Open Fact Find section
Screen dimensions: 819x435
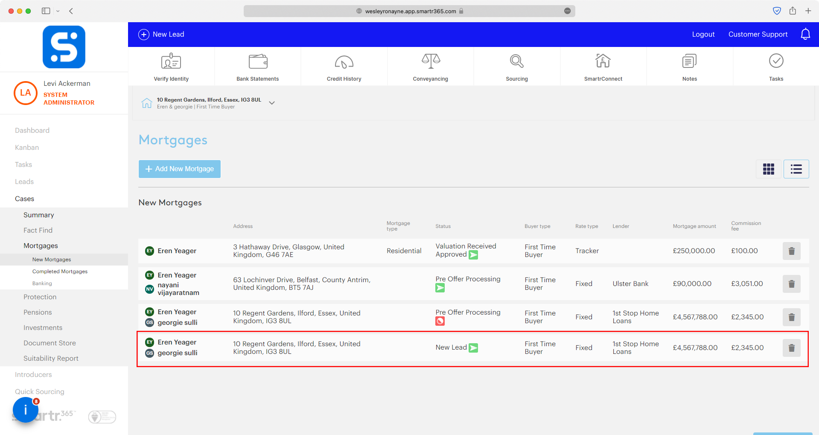coord(38,231)
